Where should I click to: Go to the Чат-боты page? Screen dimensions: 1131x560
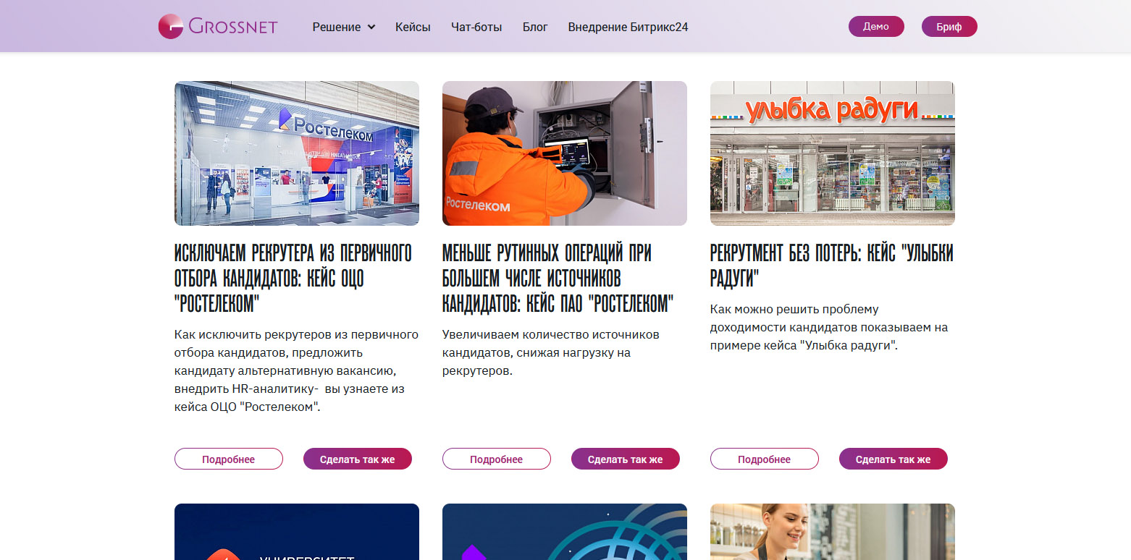[476, 27]
